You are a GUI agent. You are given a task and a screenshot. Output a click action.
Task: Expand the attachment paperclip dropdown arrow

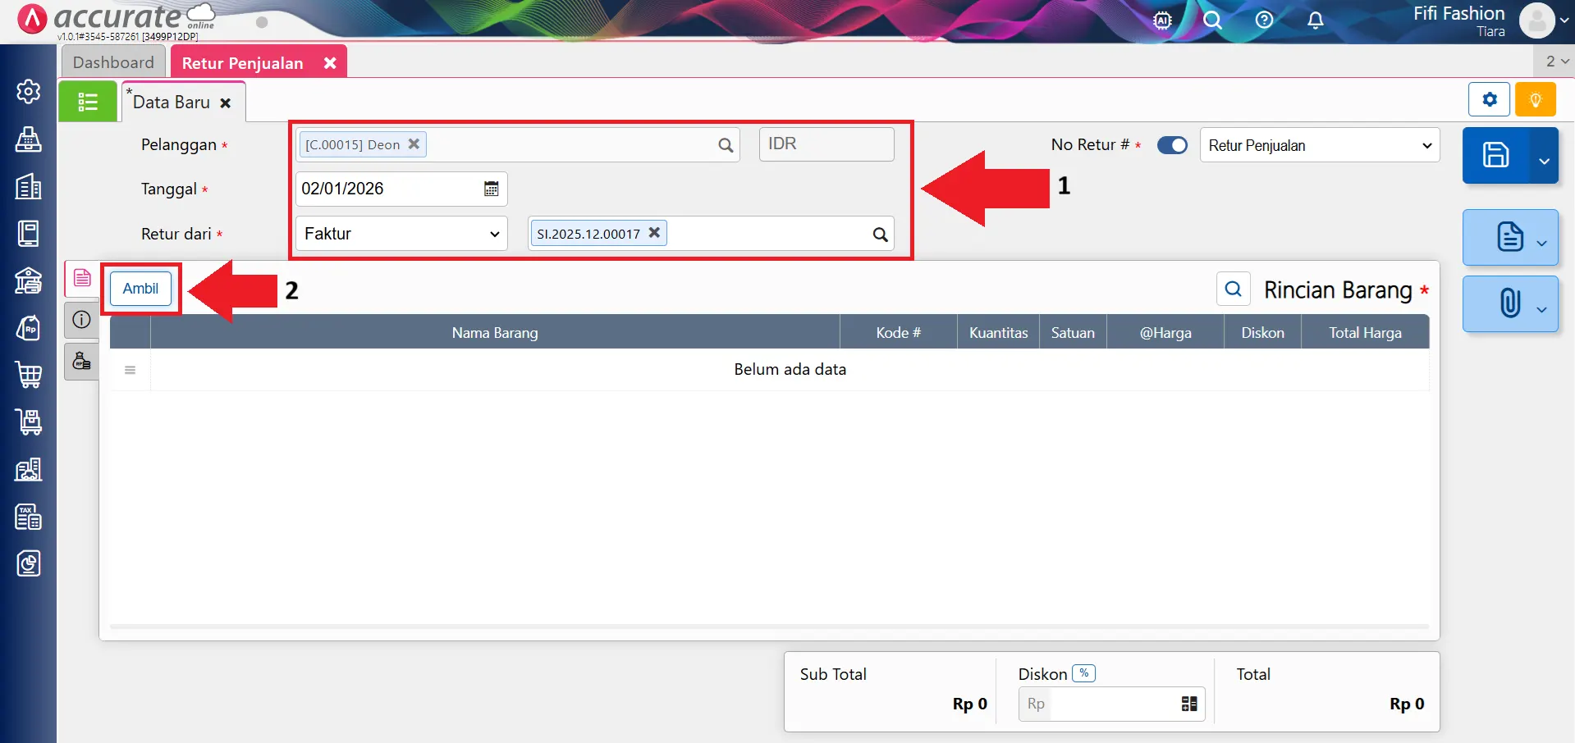[x=1541, y=308]
